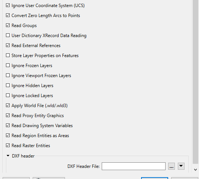Image resolution: width=199 pixels, height=179 pixels.
Task: Open dropdown arrow beside DXF Header File
Action: (x=181, y=166)
